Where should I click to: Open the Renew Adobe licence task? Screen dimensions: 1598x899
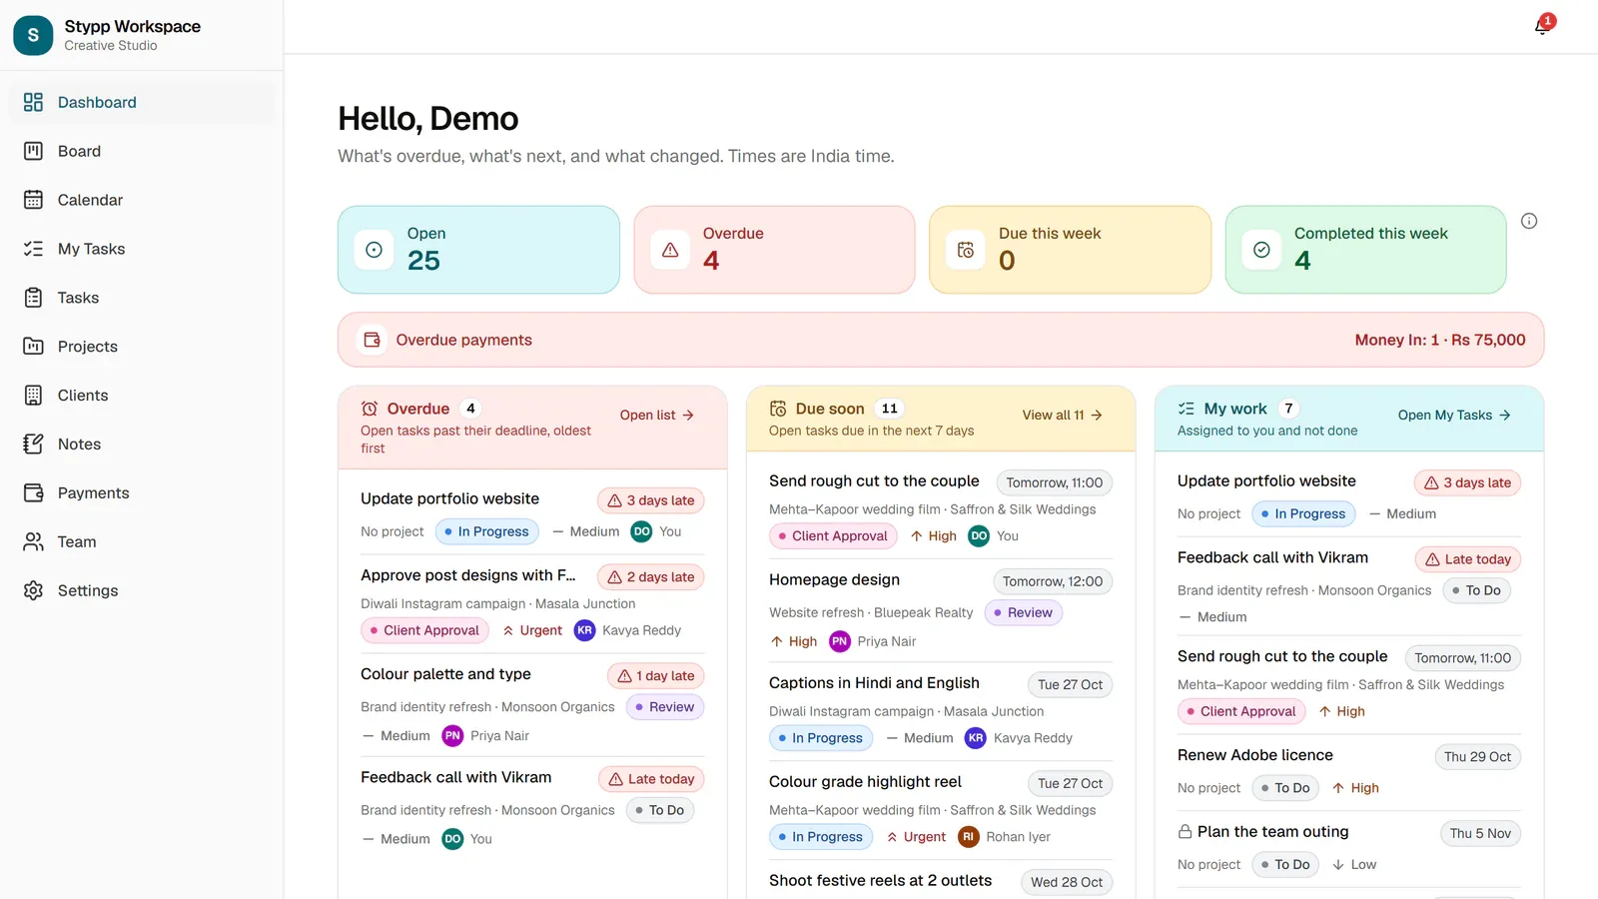tap(1254, 755)
